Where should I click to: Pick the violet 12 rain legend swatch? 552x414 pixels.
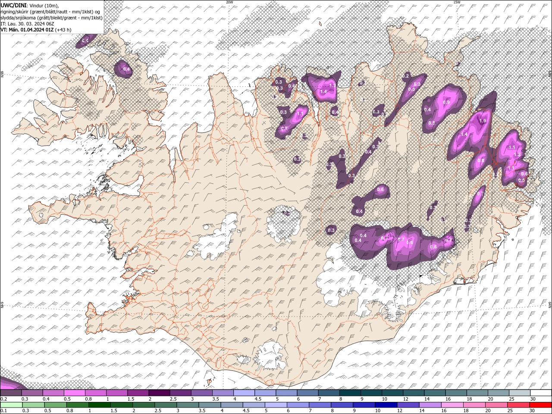(408, 405)
